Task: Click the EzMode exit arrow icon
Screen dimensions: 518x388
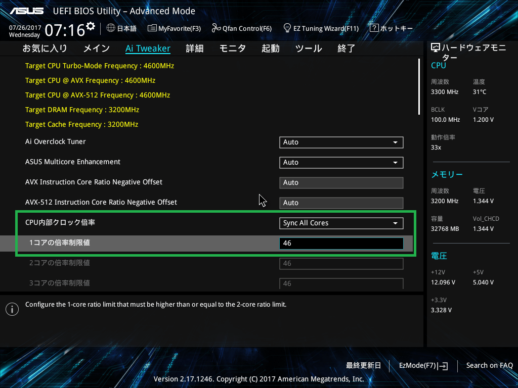Action: tap(443, 366)
